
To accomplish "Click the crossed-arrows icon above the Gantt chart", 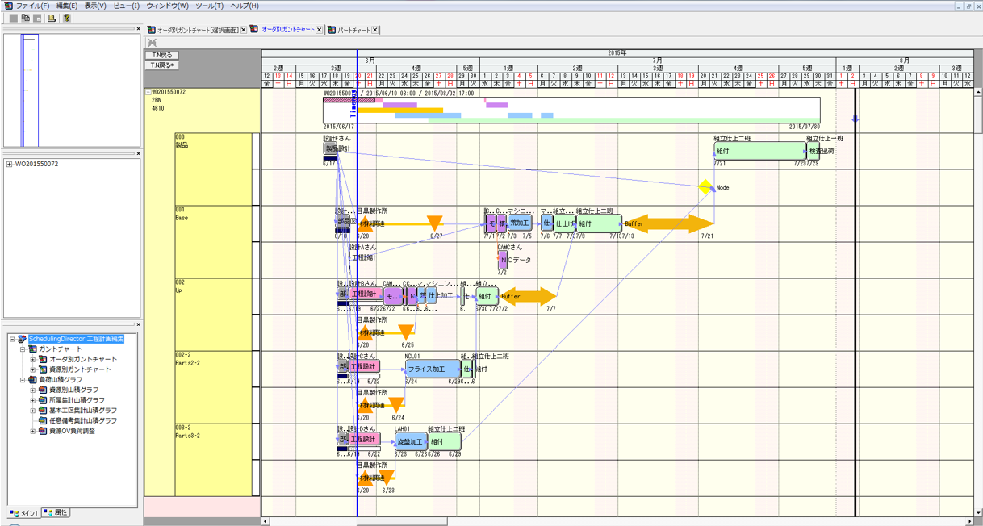I will pos(151,43).
